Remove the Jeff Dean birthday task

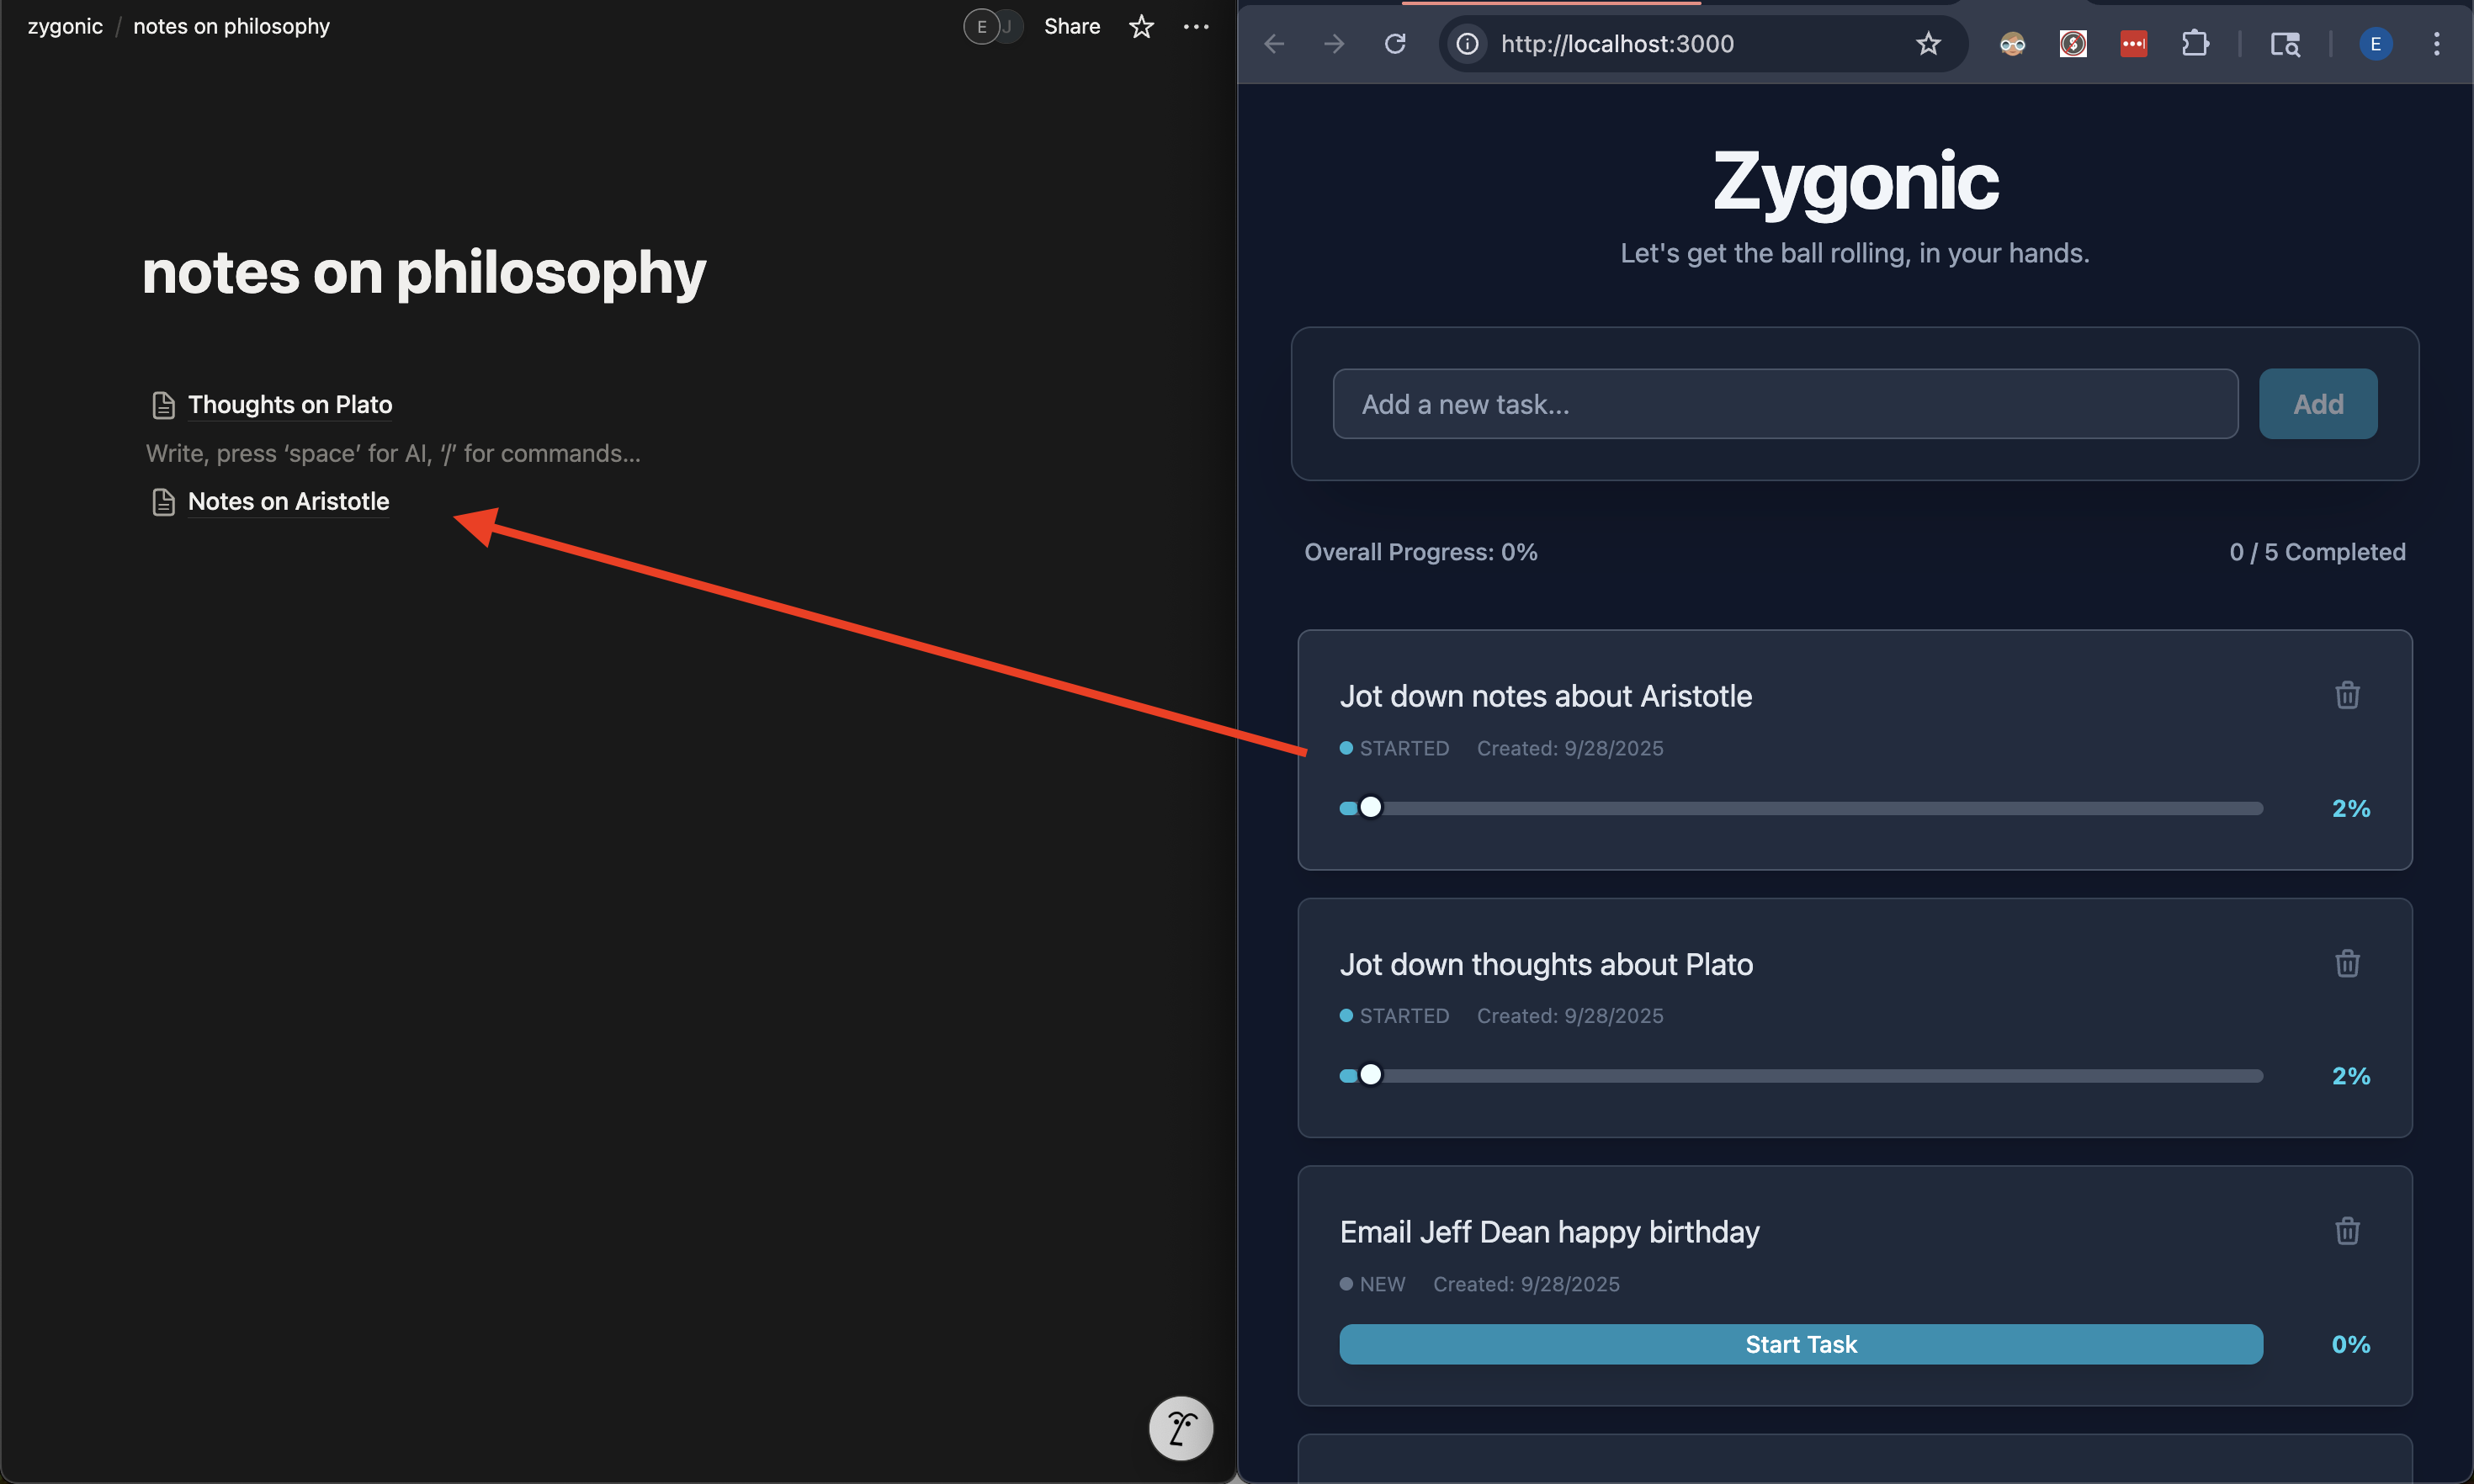(2346, 1231)
